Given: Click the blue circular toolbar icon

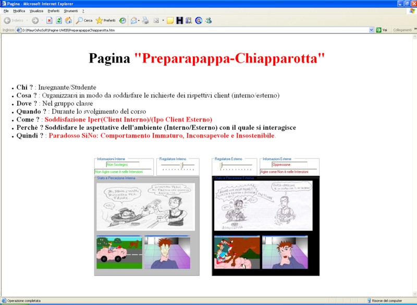Looking at the screenshot, I should [199, 20].
